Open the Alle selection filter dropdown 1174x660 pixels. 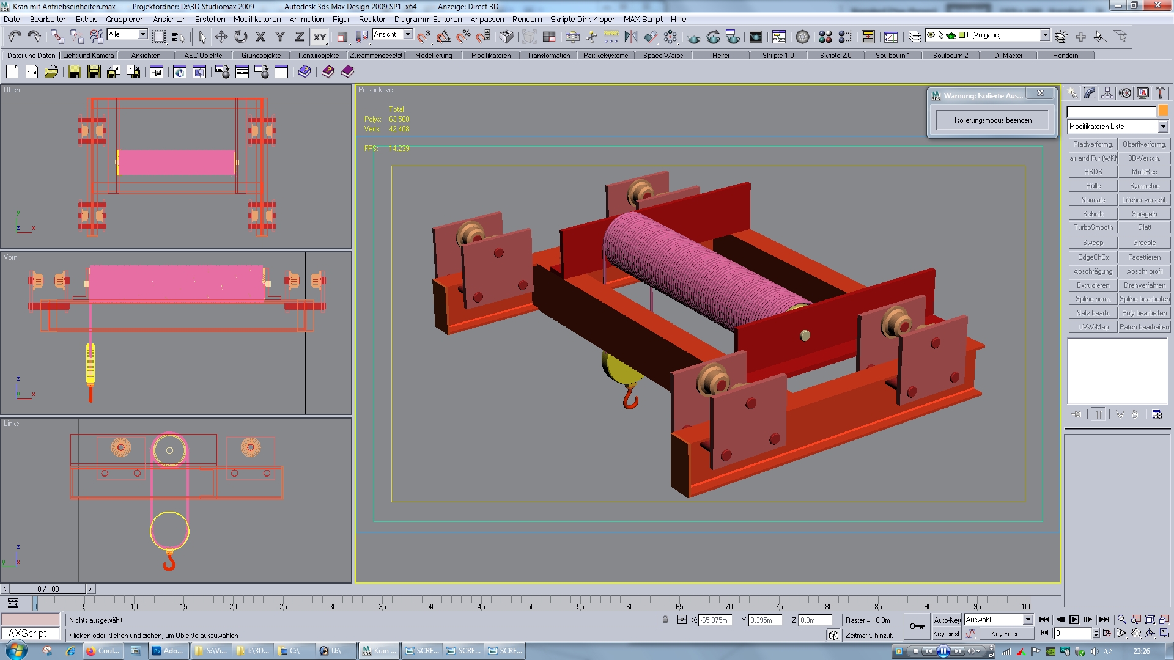tap(142, 34)
